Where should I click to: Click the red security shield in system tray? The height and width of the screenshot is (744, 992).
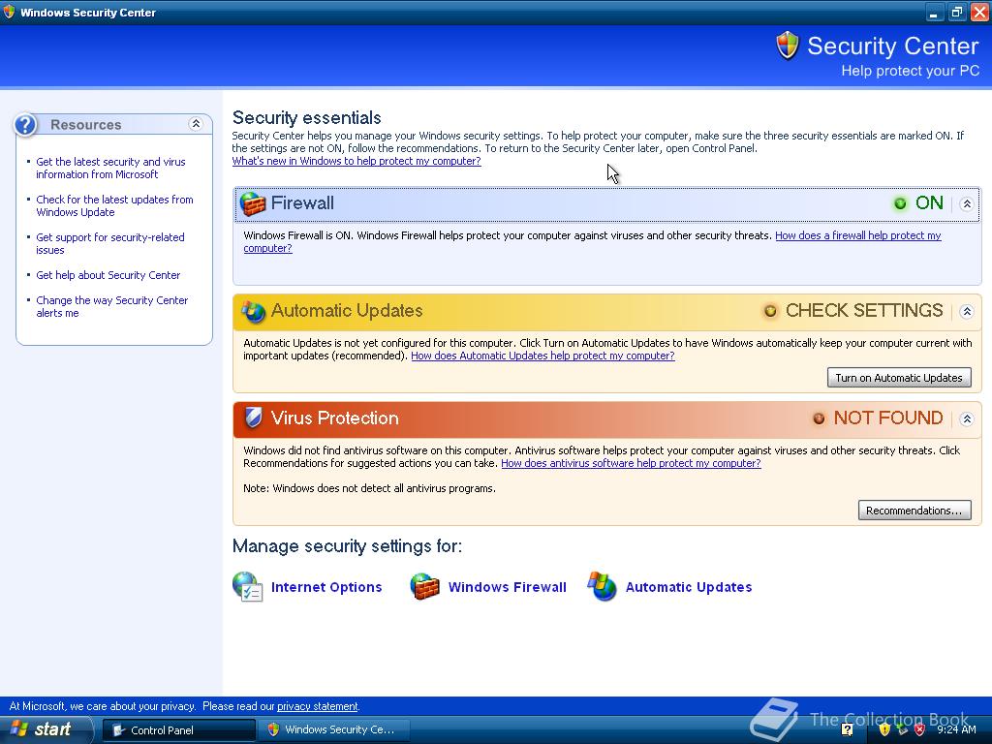click(x=920, y=729)
